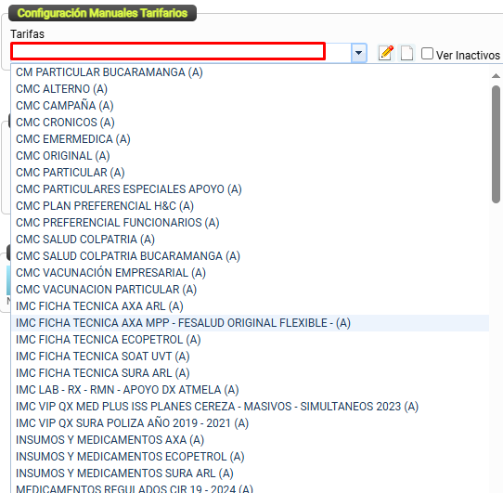The height and width of the screenshot is (493, 503).
Task: Select CMC PLAN PREFERENCIAL H&C (A)
Action: click(x=251, y=206)
